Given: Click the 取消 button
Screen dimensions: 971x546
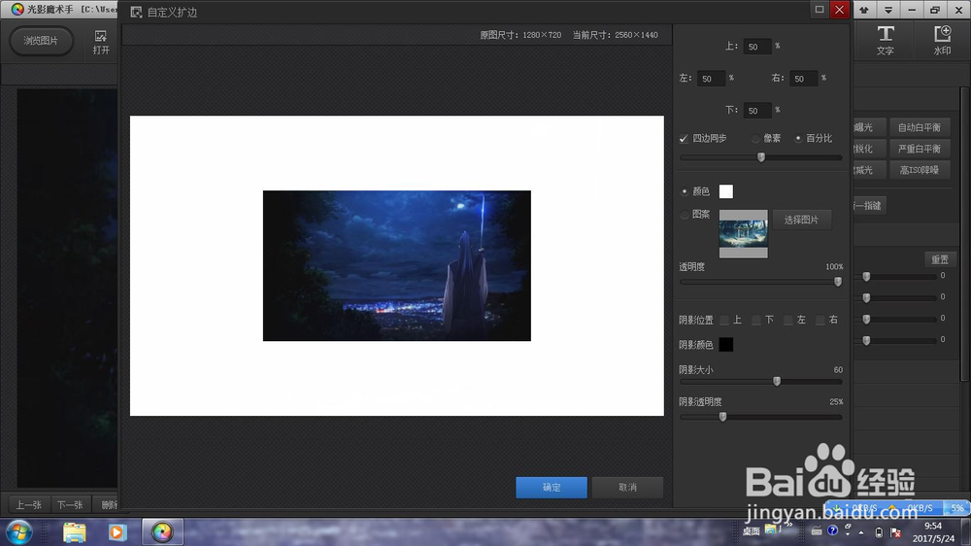Looking at the screenshot, I should (627, 488).
